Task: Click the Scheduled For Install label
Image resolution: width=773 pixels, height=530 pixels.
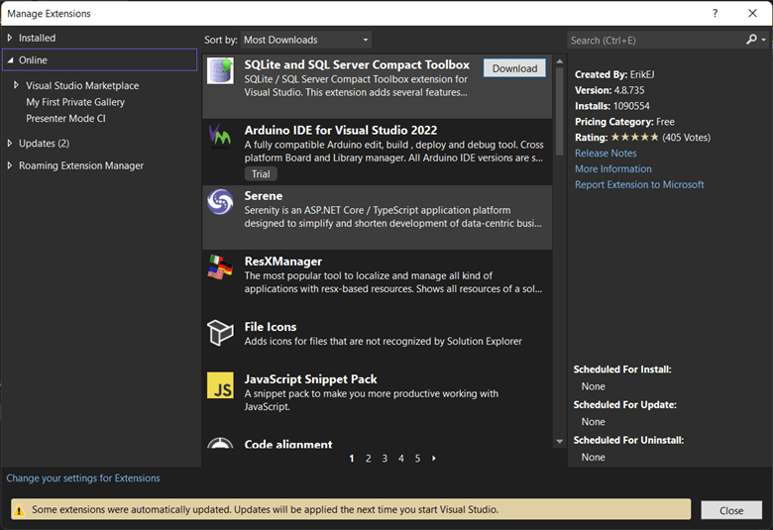Action: pos(622,370)
